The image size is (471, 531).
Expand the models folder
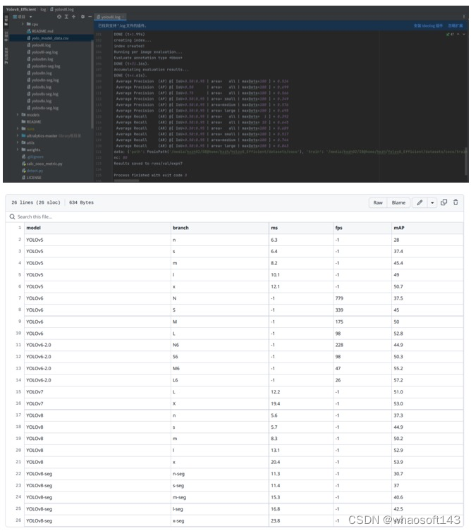tap(18, 115)
